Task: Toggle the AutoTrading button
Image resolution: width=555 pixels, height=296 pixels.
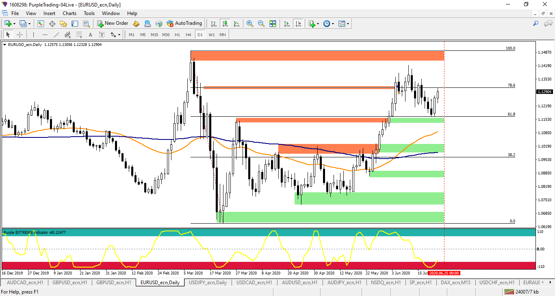Action: click(184, 24)
